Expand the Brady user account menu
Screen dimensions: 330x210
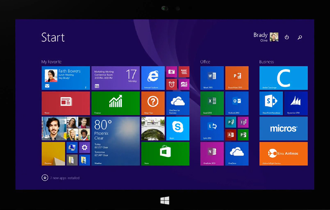click(266, 37)
